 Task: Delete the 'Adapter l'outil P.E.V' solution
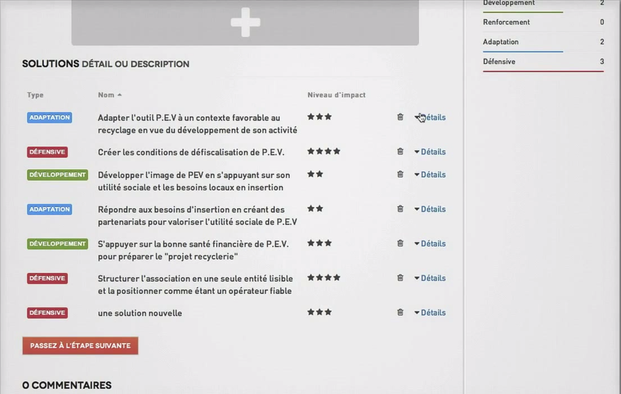pyautogui.click(x=400, y=117)
